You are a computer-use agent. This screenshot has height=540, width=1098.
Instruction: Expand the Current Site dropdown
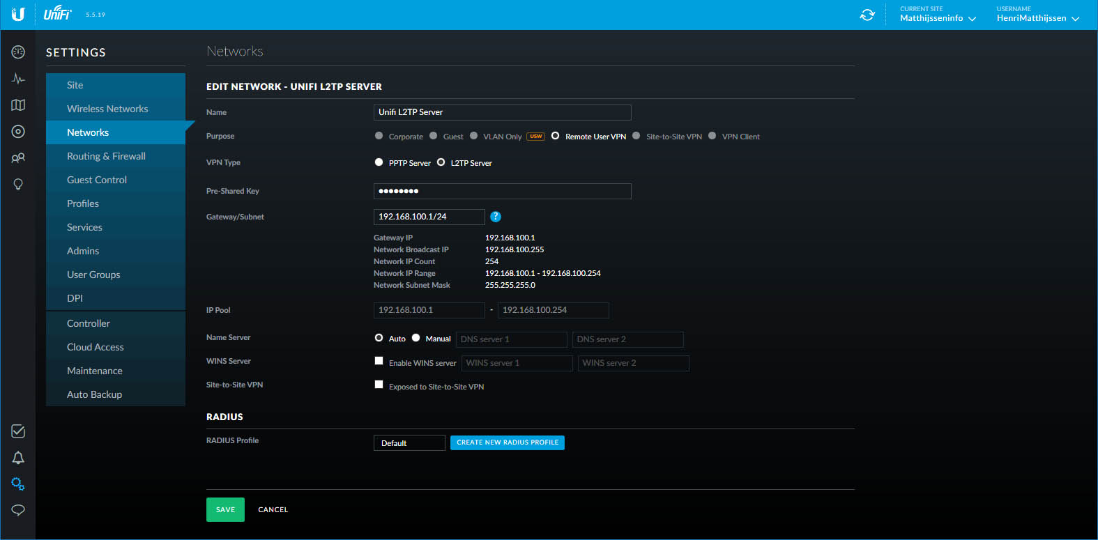coord(938,18)
